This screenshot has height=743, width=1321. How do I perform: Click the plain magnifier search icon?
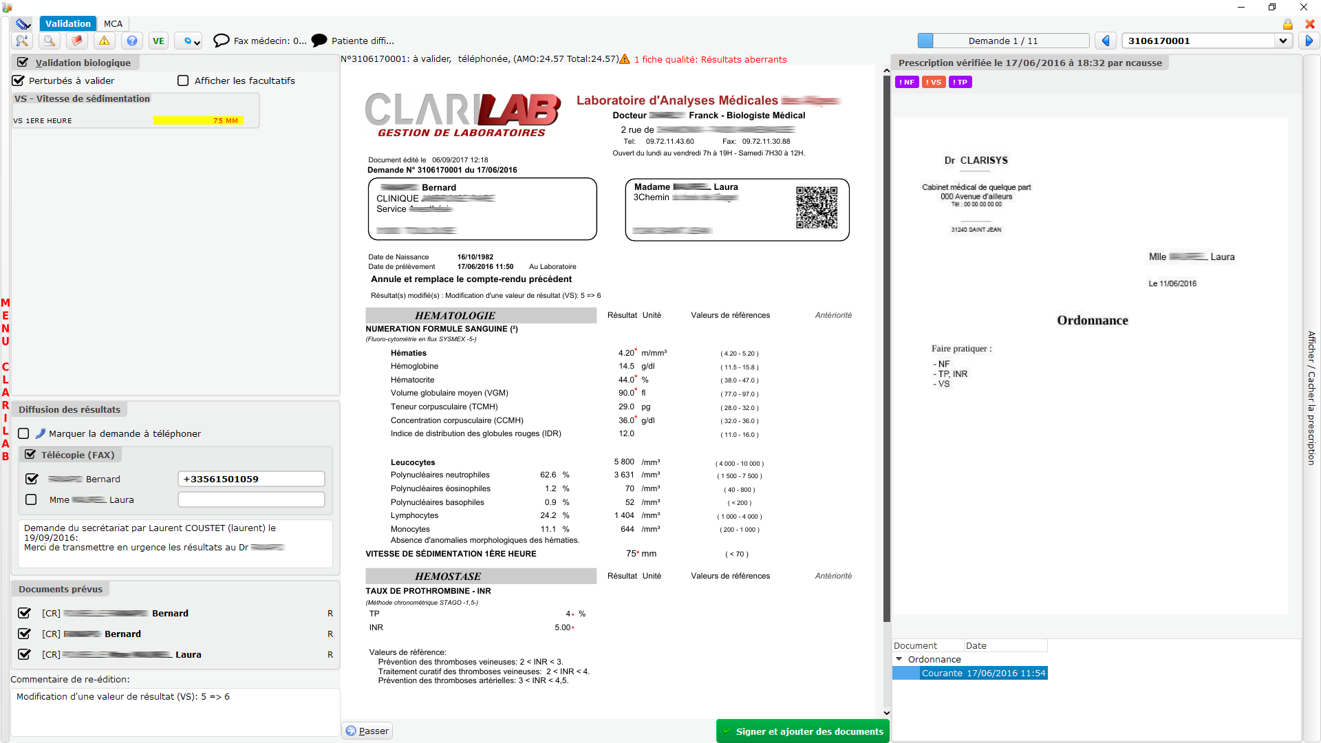(x=50, y=41)
